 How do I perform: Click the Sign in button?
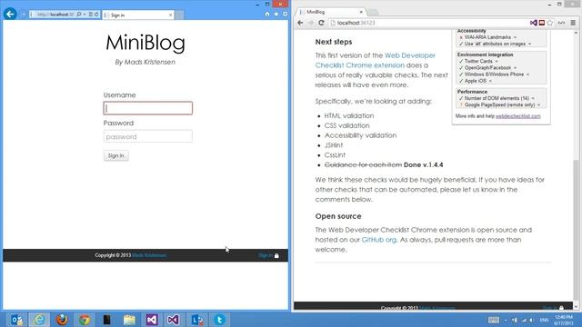coord(116,155)
